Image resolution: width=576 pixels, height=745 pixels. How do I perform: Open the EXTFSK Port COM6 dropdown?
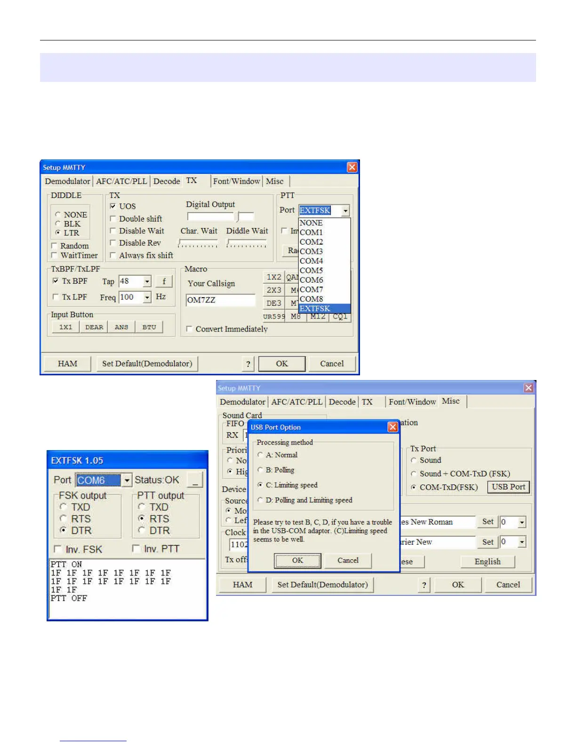tap(127, 480)
